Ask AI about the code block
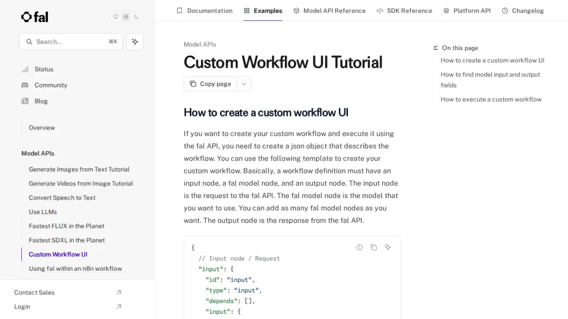568x319 pixels. (x=388, y=247)
